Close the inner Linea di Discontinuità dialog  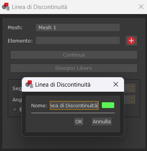[116, 84]
